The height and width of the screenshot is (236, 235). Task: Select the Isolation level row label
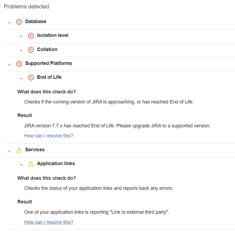pyautogui.click(x=53, y=35)
